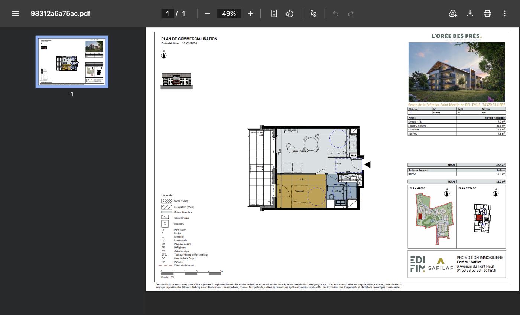The image size is (520, 315).
Task: Click the fit to page icon
Action: pyautogui.click(x=274, y=13)
